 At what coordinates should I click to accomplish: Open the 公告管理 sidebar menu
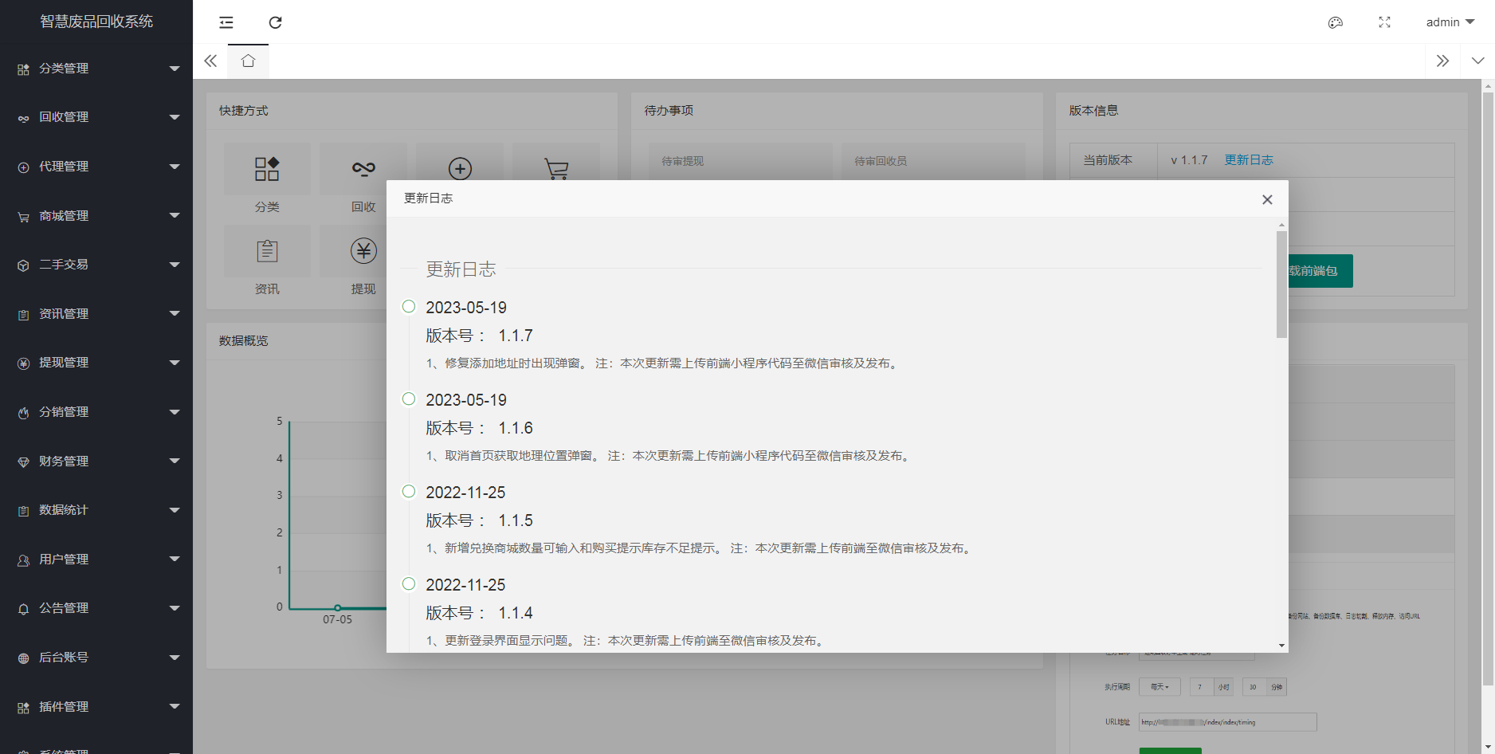click(96, 608)
